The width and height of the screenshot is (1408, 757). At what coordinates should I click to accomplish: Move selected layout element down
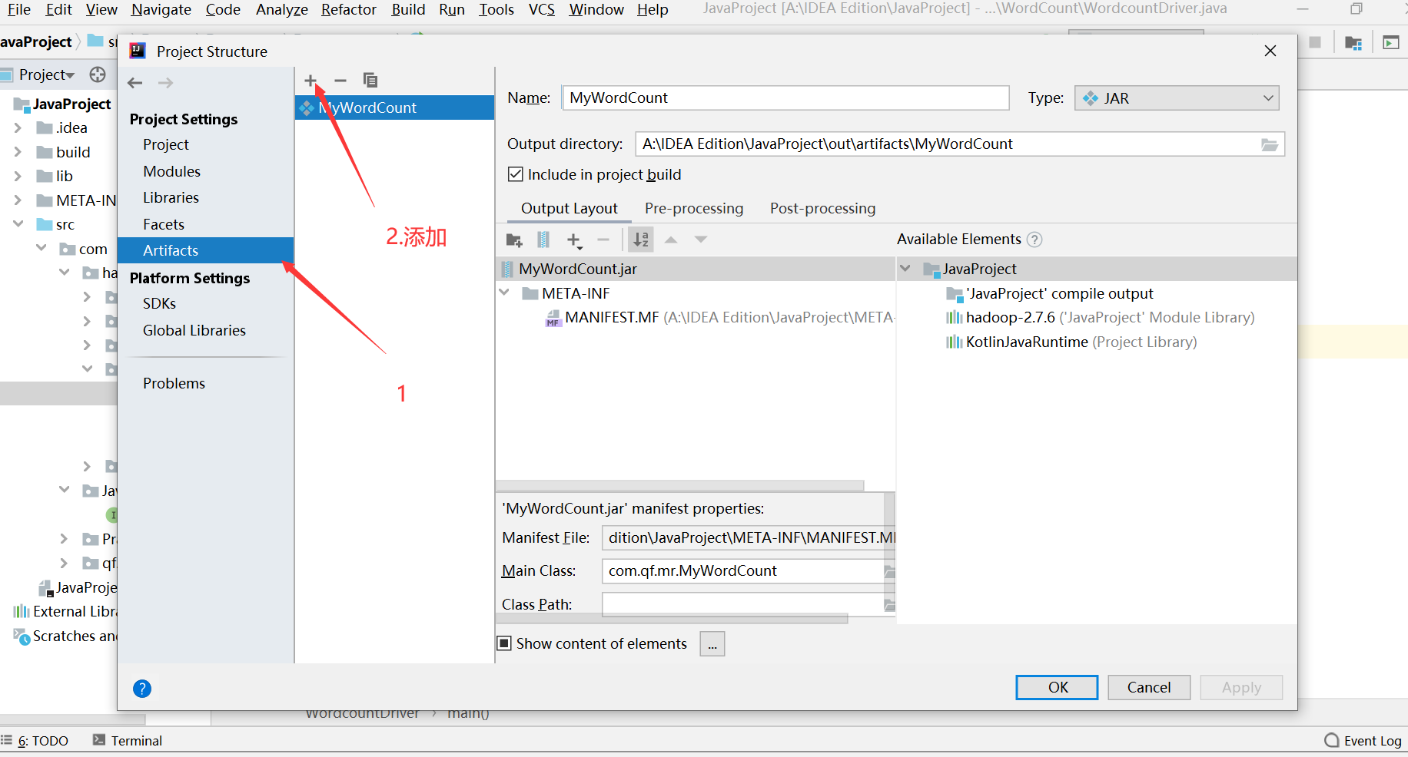(x=701, y=240)
